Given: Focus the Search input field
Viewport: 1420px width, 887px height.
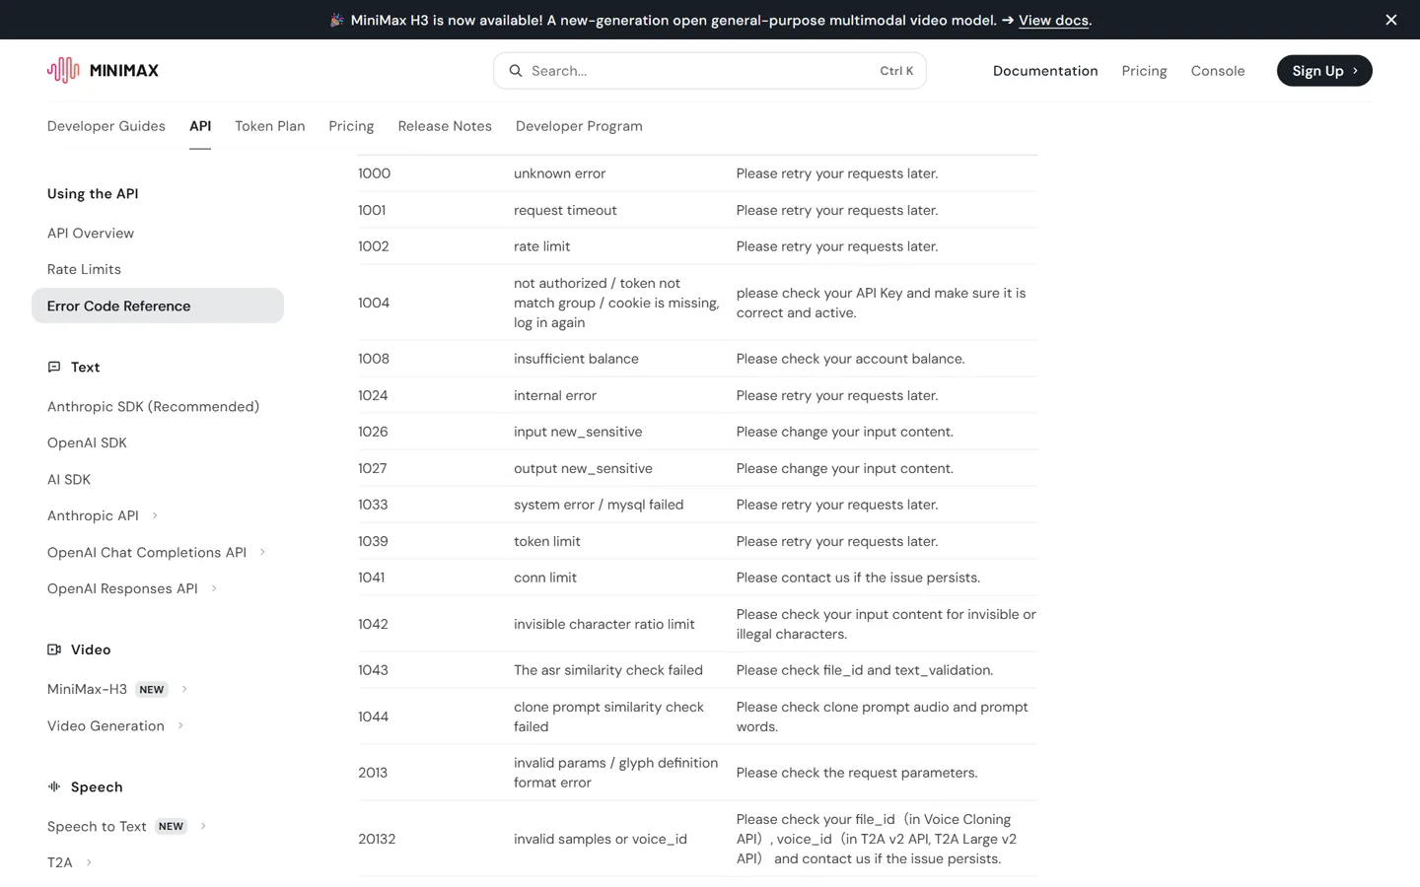Looking at the screenshot, I should [710, 71].
